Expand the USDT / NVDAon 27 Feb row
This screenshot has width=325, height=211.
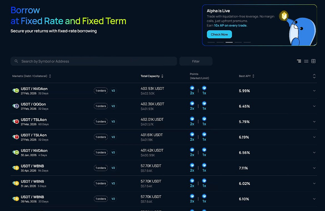click(x=314, y=91)
